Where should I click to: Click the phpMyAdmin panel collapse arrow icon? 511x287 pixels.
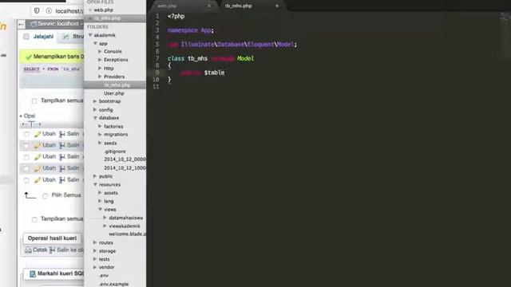(22, 24)
